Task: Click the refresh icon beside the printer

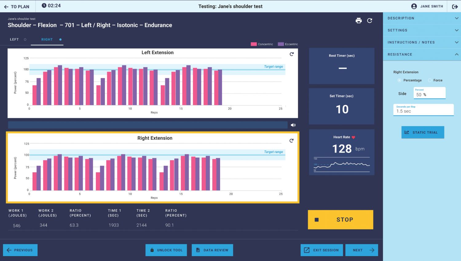Action: (370, 21)
